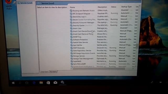Click the Still Image Acquisition Events icon
This screenshot has width=168, height=94.
tap(72, 53)
